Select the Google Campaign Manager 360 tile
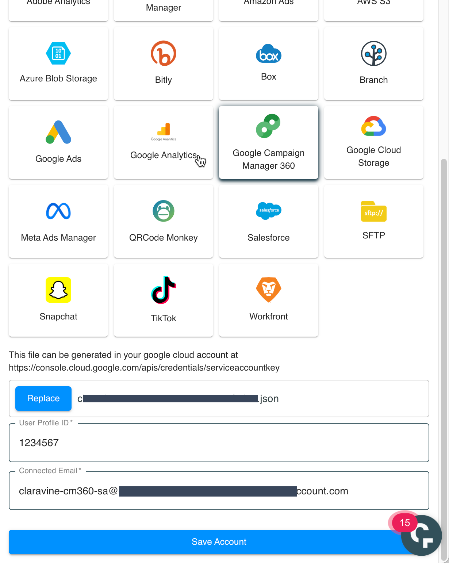The image size is (449, 563). (268, 142)
